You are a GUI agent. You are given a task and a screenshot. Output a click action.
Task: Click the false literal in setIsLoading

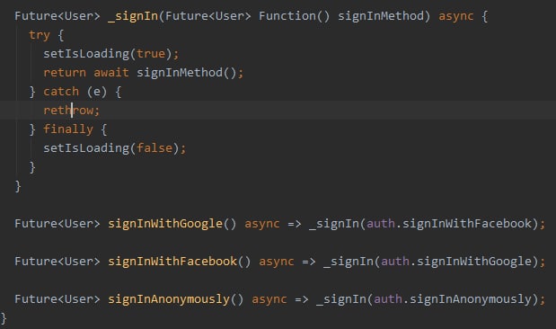(154, 148)
